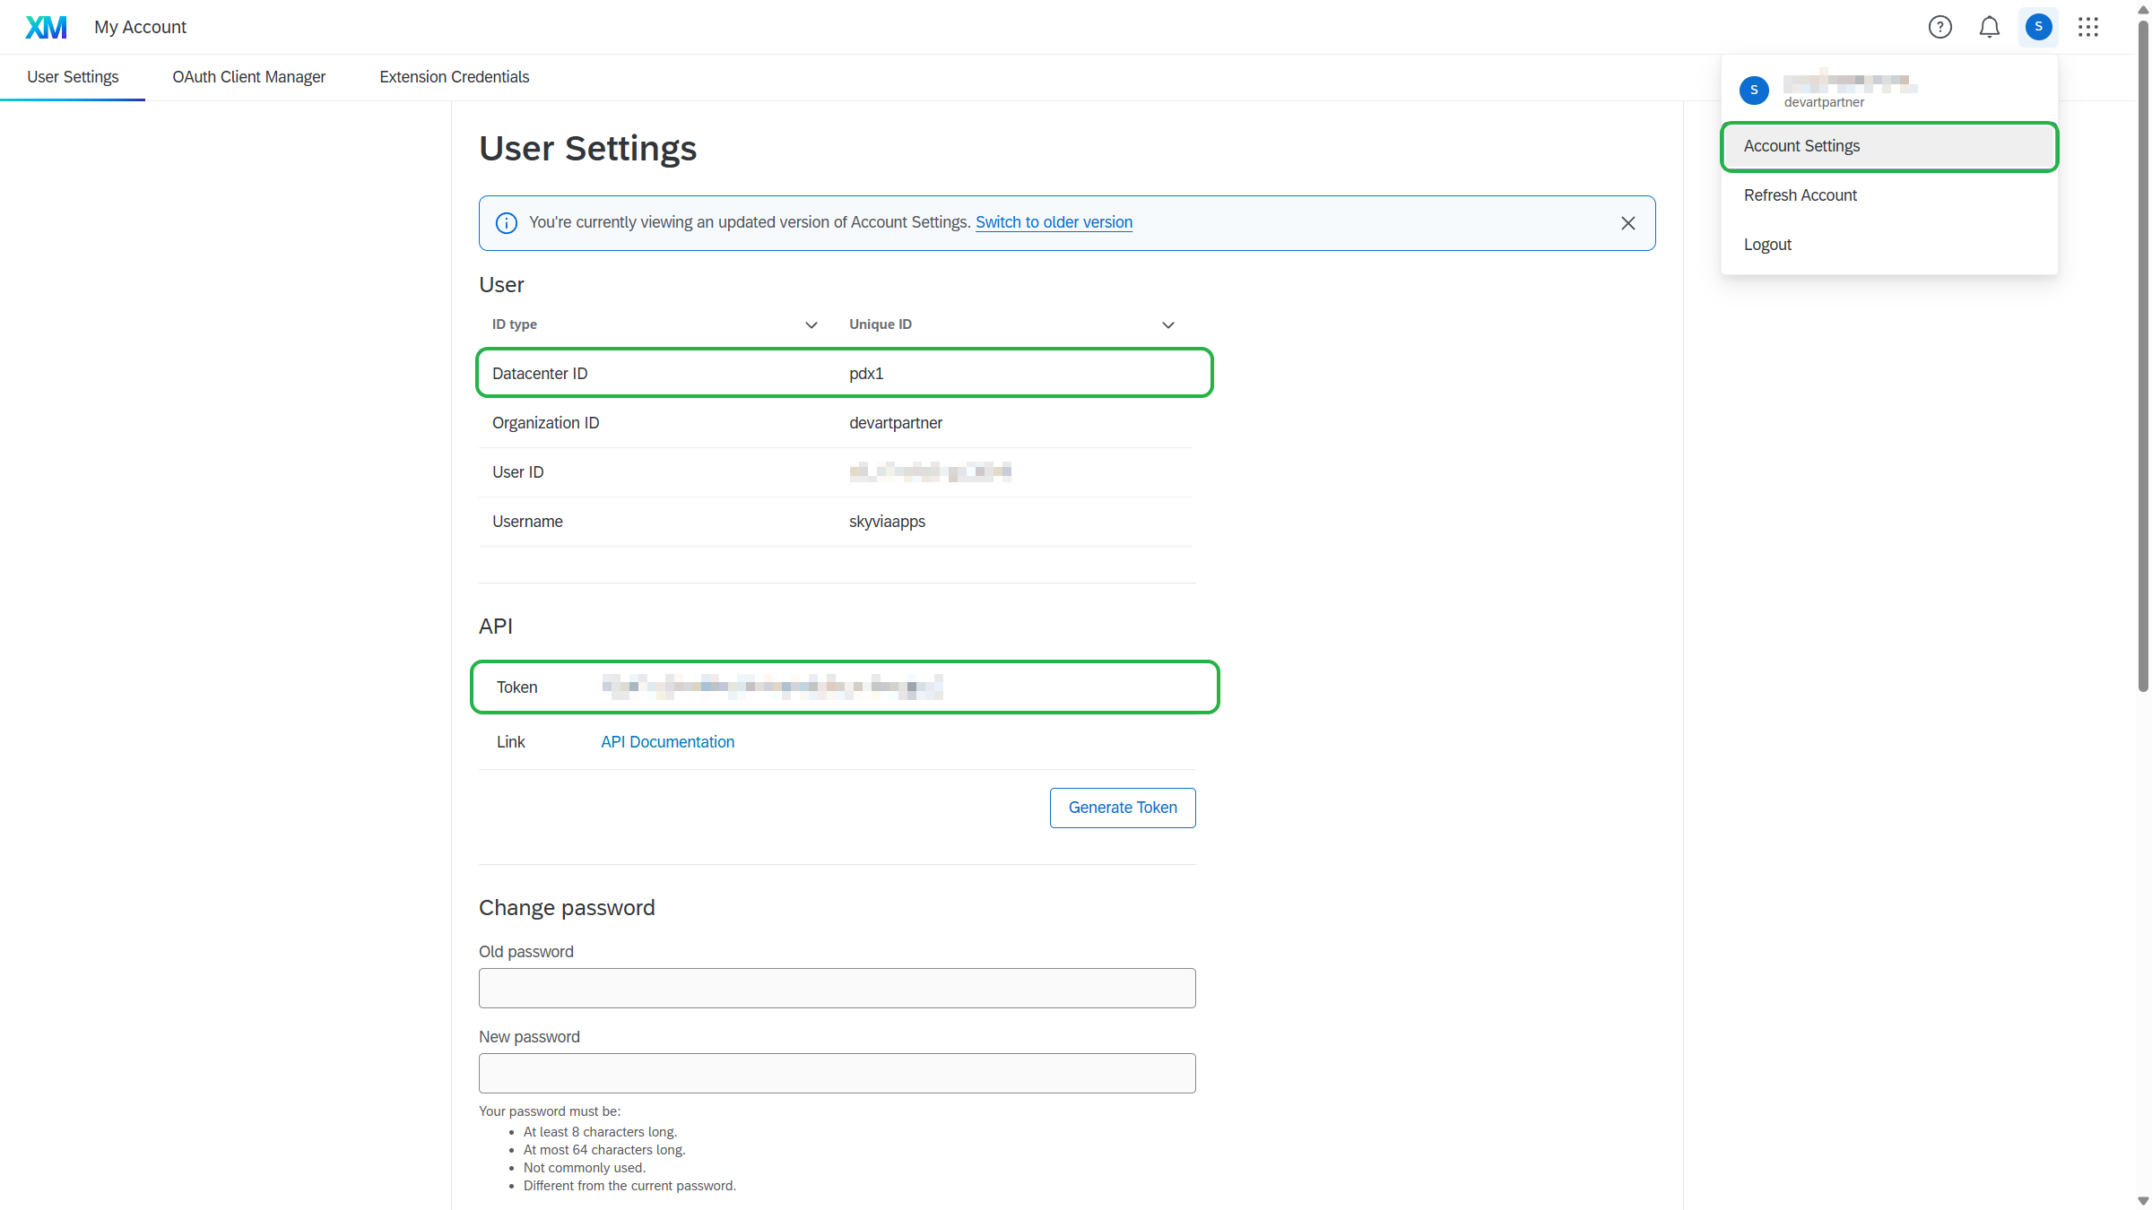The height and width of the screenshot is (1210, 2152).
Task: Click the user avatar in top bar
Action: pos(2038,27)
